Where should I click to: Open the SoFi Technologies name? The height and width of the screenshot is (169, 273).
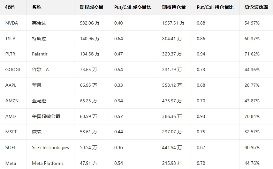(51, 147)
